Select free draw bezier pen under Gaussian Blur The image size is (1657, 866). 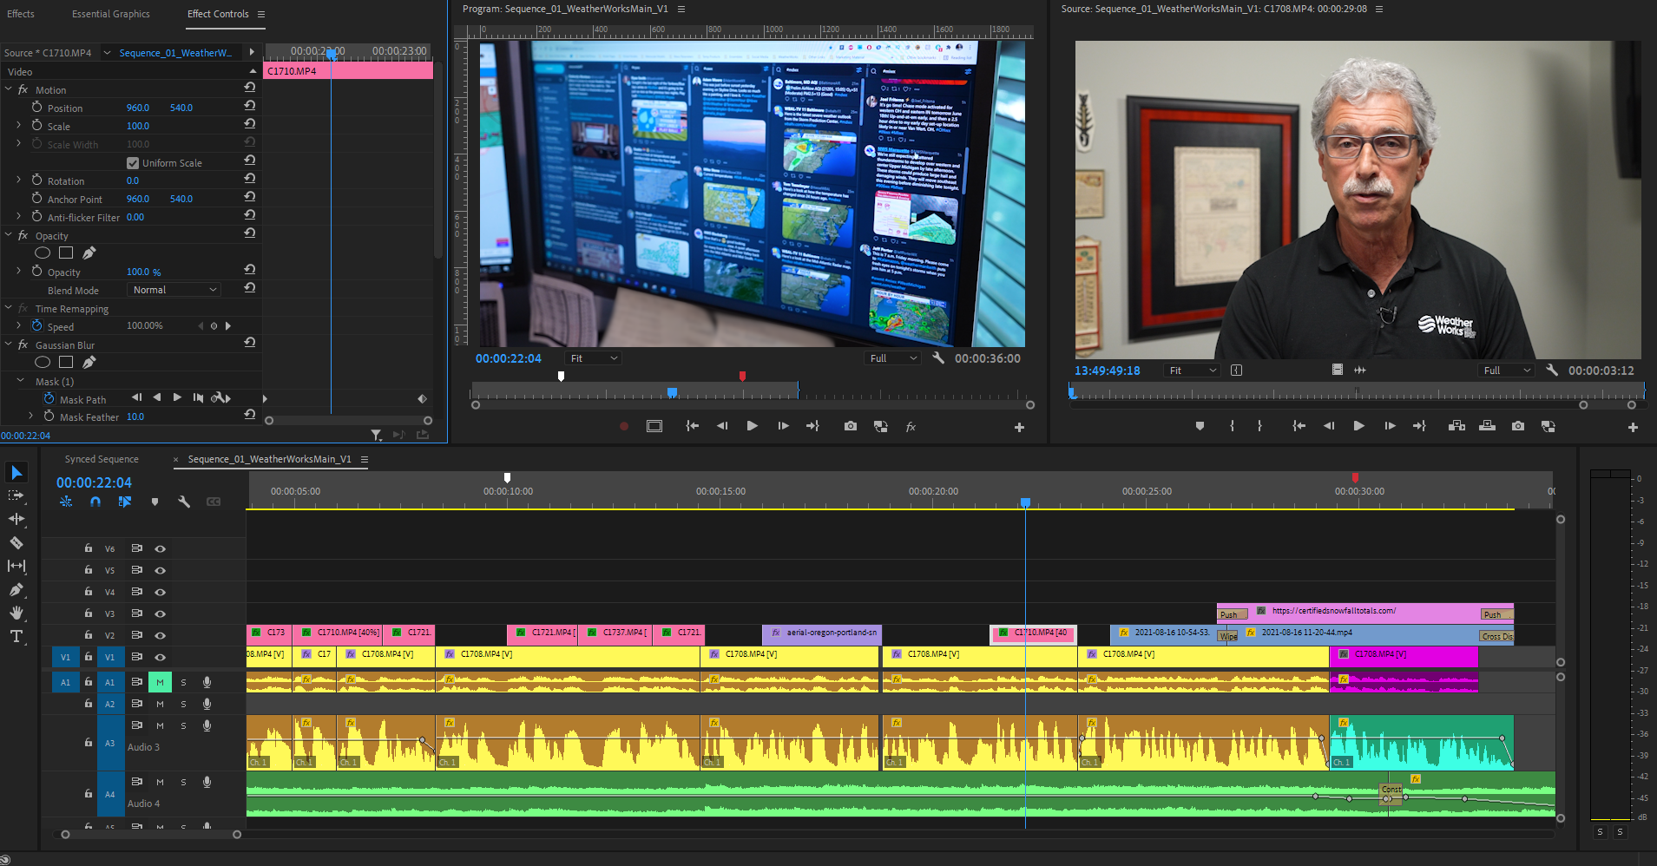coord(89,362)
